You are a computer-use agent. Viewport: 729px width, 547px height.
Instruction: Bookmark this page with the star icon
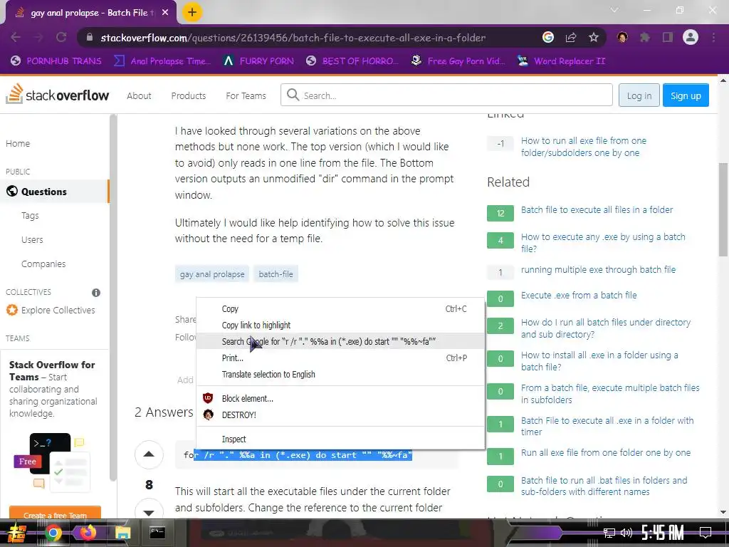[x=594, y=38]
